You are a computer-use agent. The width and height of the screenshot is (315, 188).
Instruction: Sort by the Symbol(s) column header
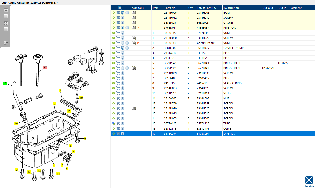coord(141,8)
